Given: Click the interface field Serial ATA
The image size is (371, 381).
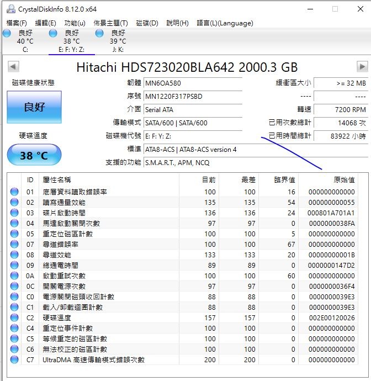Looking at the screenshot, I should (x=193, y=109).
